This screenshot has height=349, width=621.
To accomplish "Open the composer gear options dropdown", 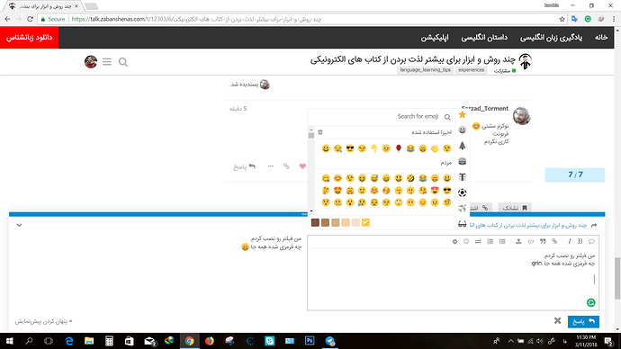I will [454, 241].
